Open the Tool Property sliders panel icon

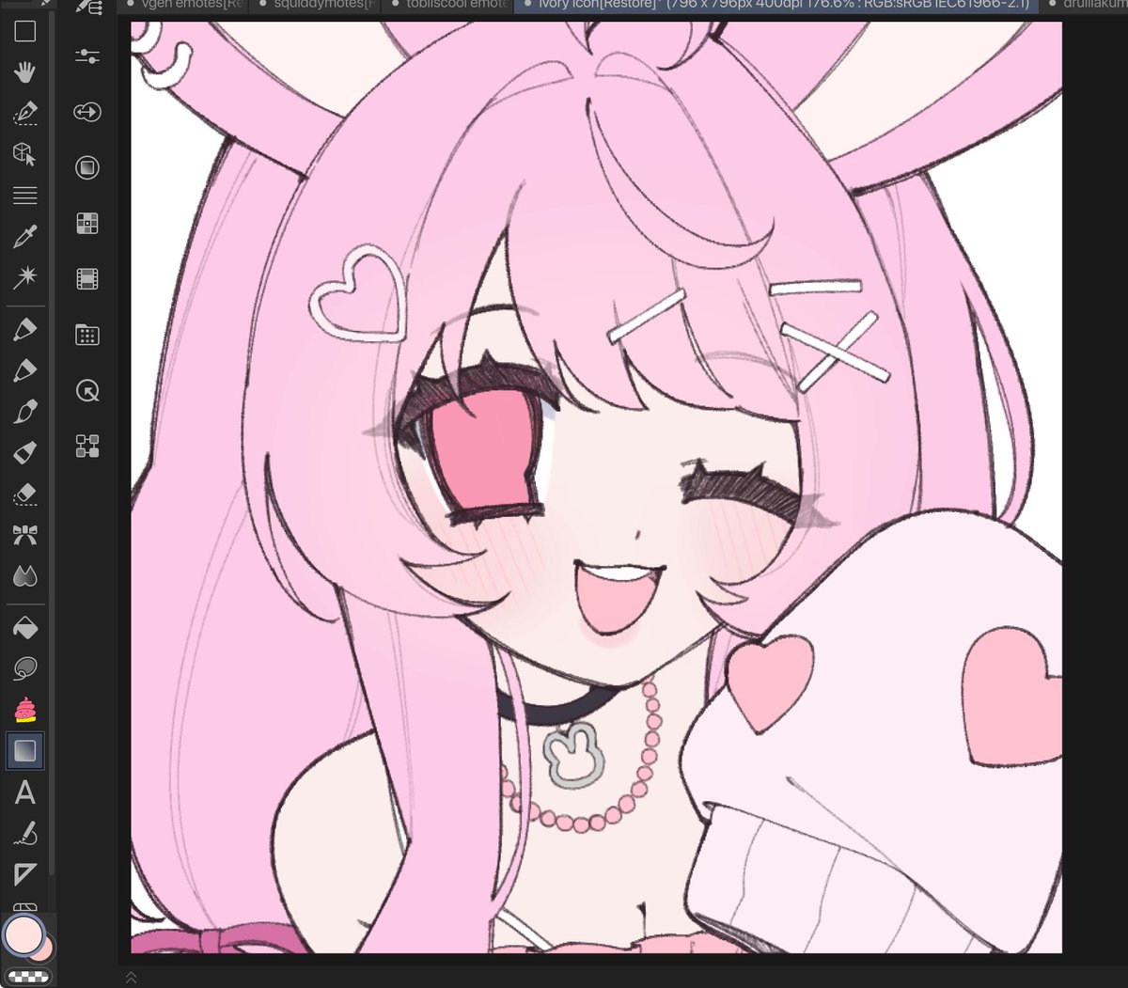(x=87, y=56)
